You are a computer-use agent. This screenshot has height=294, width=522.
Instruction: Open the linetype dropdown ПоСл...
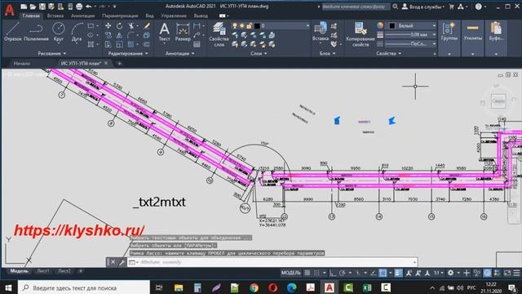click(x=411, y=44)
